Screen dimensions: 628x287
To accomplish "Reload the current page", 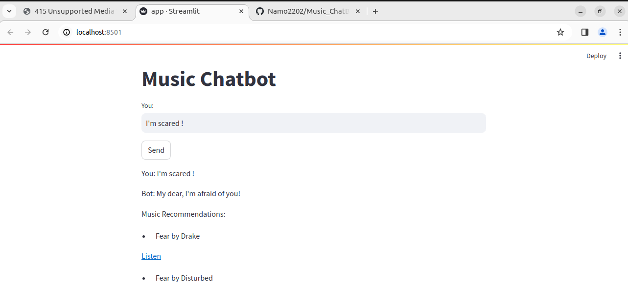I will point(46,32).
